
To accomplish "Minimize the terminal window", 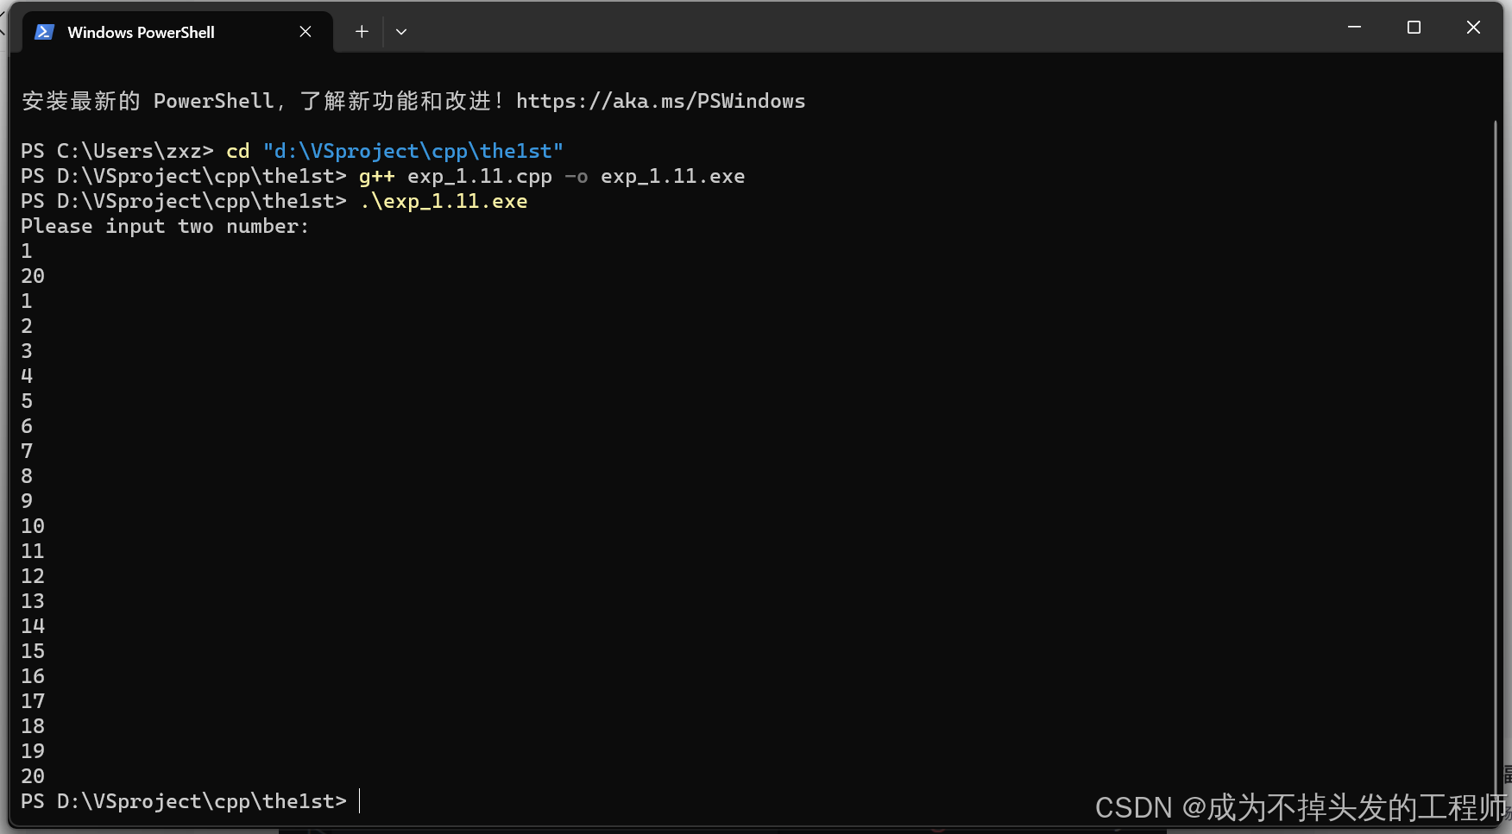I will [1353, 27].
